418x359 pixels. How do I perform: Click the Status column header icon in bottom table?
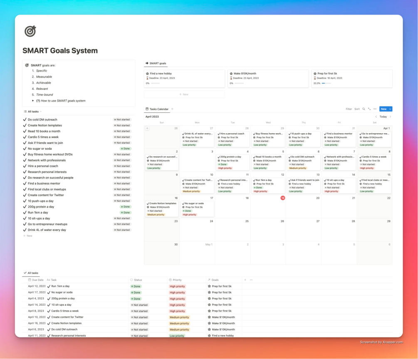click(131, 280)
